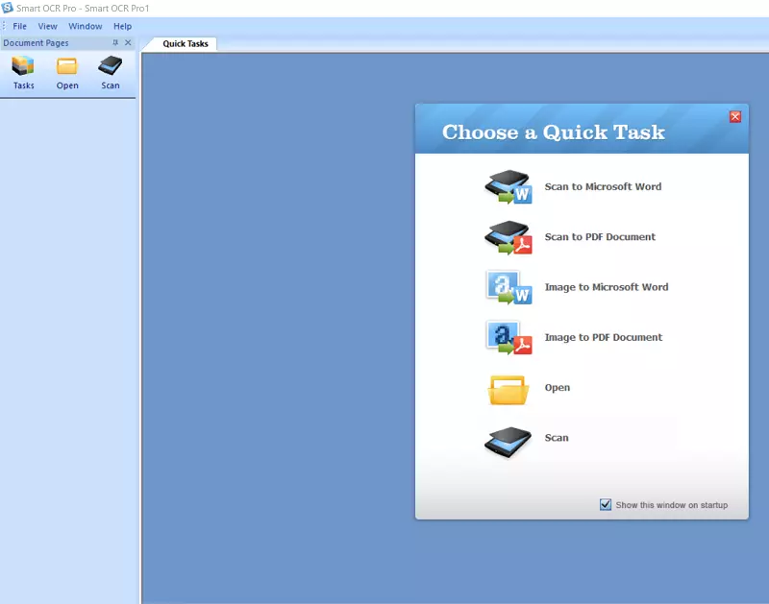Switch to the Quick Tasks tab
The width and height of the screenshot is (769, 604).
pos(185,44)
